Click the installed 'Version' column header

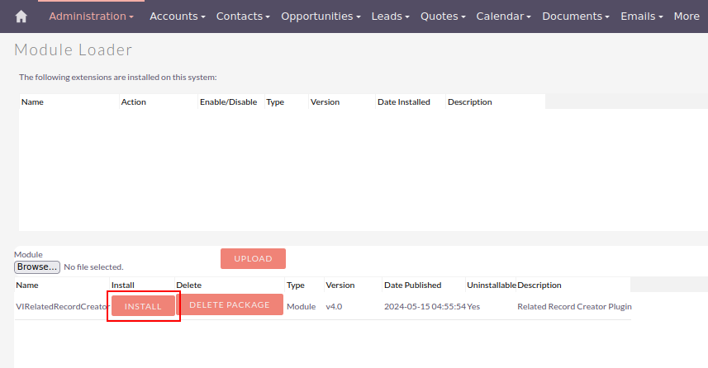click(325, 102)
